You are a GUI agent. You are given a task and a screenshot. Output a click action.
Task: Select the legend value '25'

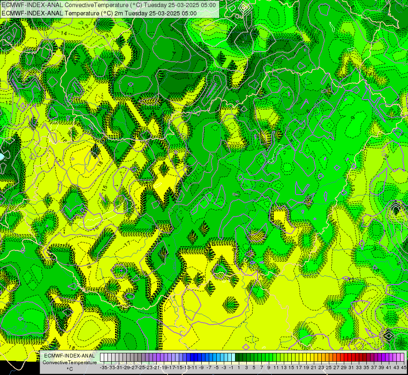tap(329, 368)
